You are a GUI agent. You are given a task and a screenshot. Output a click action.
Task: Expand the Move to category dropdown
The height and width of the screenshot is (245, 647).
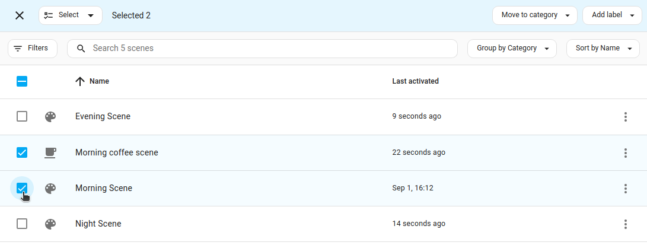534,15
